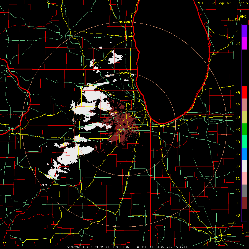Click the white DS legend swatch
The image size is (249, 249).
pyautogui.click(x=244, y=166)
